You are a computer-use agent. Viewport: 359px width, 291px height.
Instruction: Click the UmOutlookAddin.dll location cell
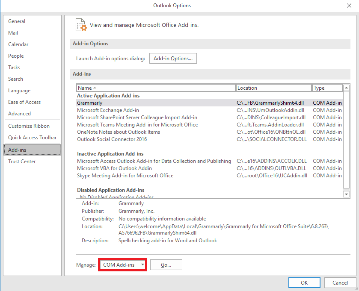tap(270, 110)
